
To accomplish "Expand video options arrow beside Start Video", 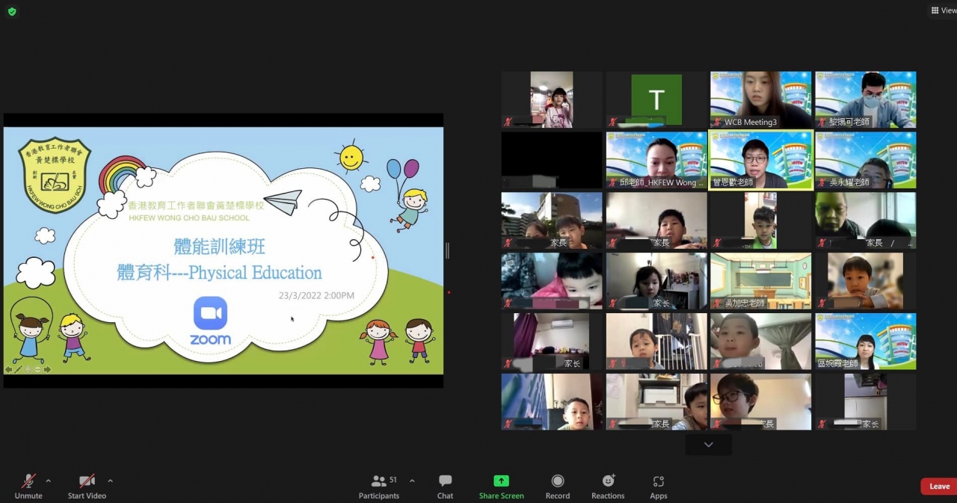I will point(110,481).
